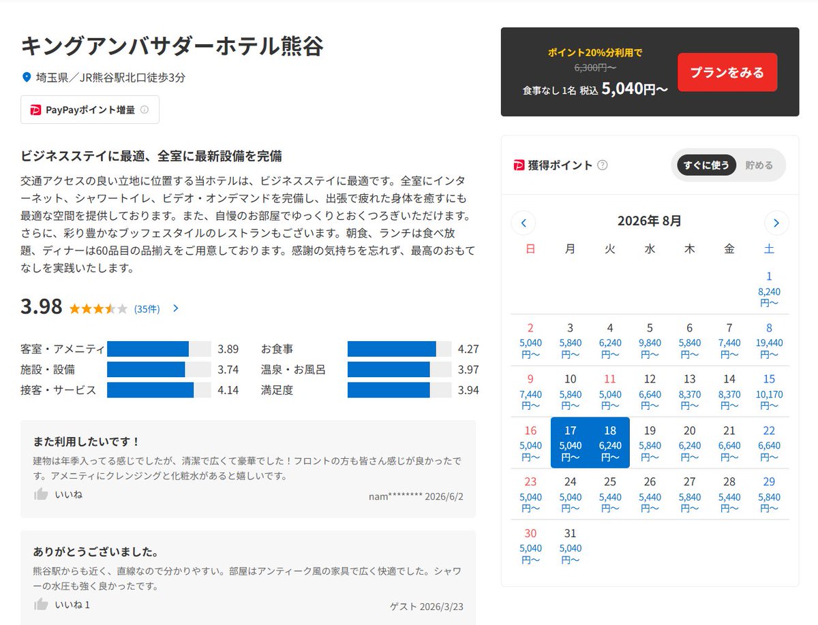Viewport: 818px width, 625px height.
Task: Click the 温泉・お風呂 score 3.97
Action: [468, 370]
